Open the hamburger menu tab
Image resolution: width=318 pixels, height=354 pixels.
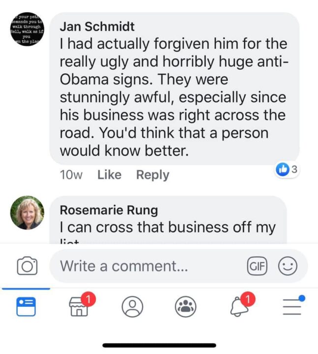click(x=292, y=307)
